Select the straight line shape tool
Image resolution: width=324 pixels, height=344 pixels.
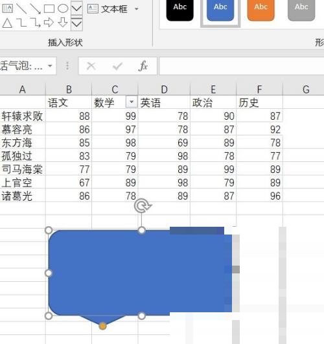tap(21, 8)
